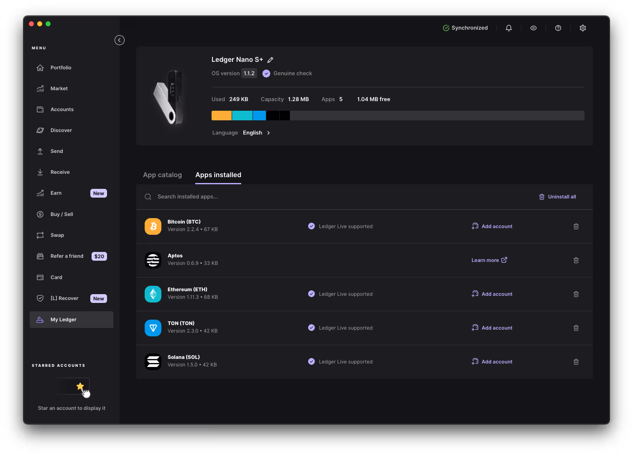Click blue segment of storage bar
Screen dimensions: 633x455
point(260,116)
